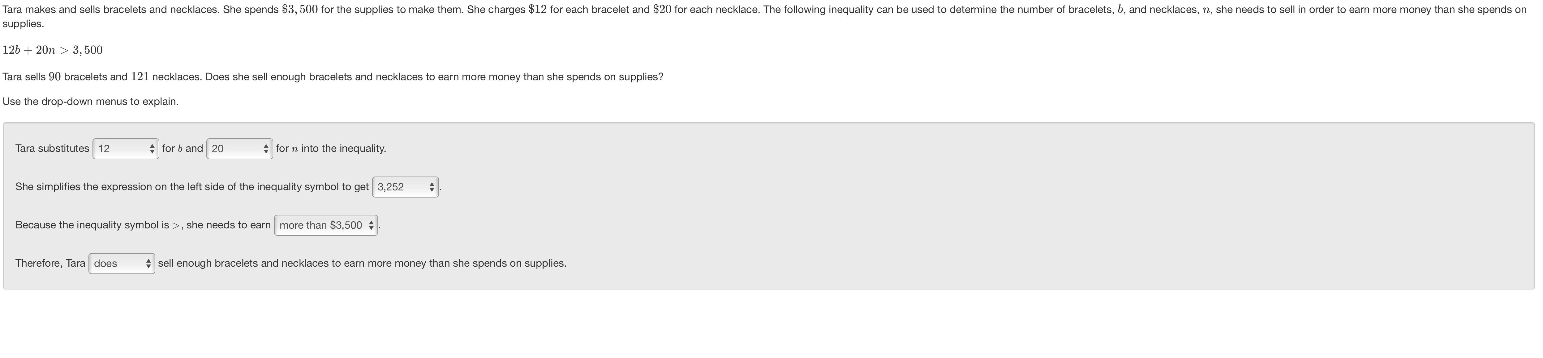Screen dimensions: 1543x358
Task: Change the 'does' dropdown selection
Action: tap(122, 264)
